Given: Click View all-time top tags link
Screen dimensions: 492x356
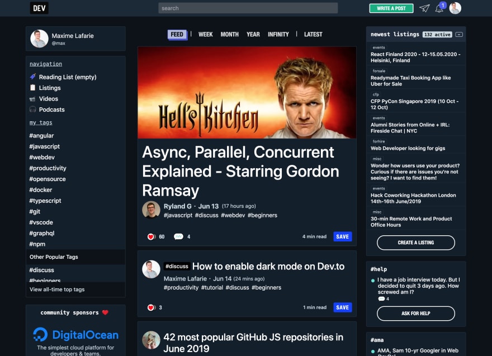Looking at the screenshot, I should [x=57, y=289].
